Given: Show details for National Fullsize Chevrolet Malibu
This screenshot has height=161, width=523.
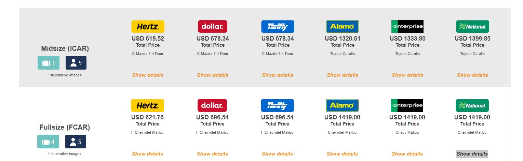Looking at the screenshot, I should point(472,154).
